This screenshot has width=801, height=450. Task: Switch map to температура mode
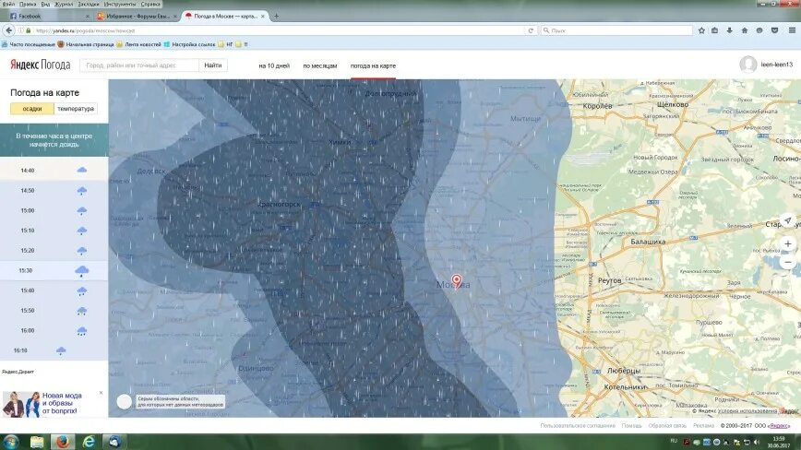pyautogui.click(x=76, y=109)
